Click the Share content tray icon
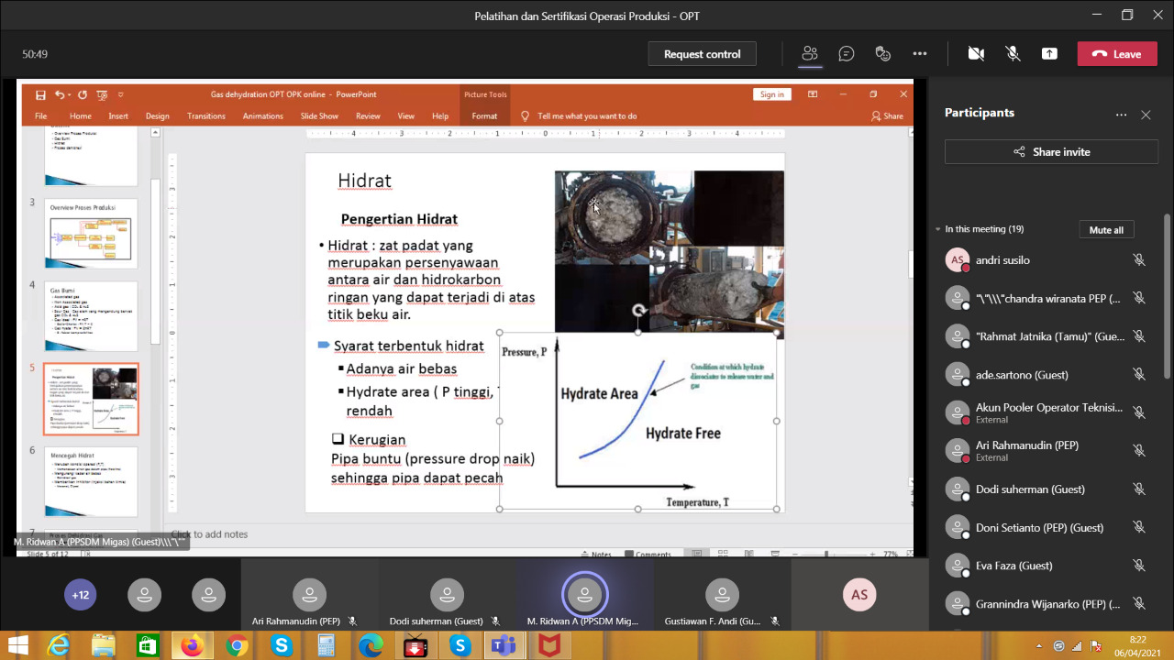This screenshot has width=1174, height=660. click(x=1049, y=54)
